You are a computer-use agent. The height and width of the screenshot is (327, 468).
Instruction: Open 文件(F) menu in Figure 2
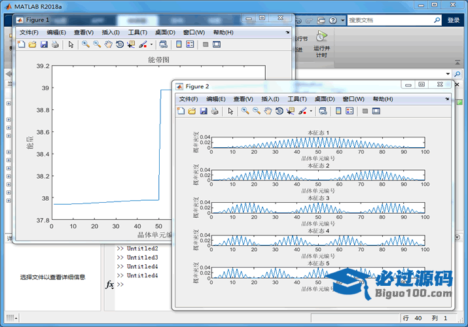click(x=189, y=99)
